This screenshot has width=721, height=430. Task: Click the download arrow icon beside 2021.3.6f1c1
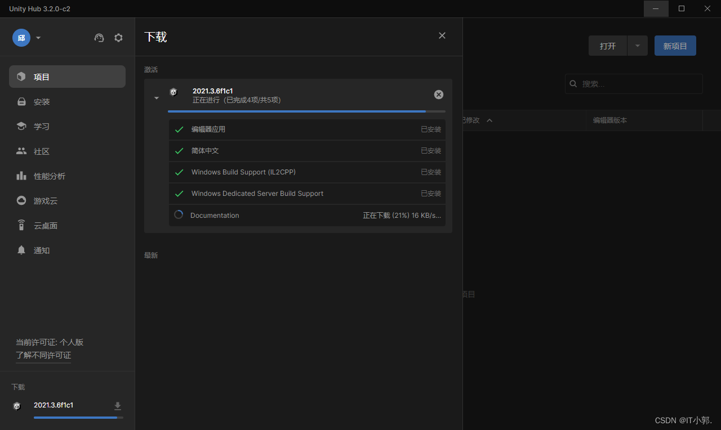(118, 406)
